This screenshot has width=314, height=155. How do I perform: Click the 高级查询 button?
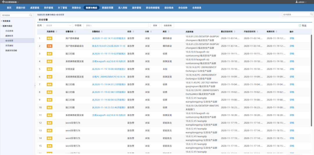(x=168, y=26)
